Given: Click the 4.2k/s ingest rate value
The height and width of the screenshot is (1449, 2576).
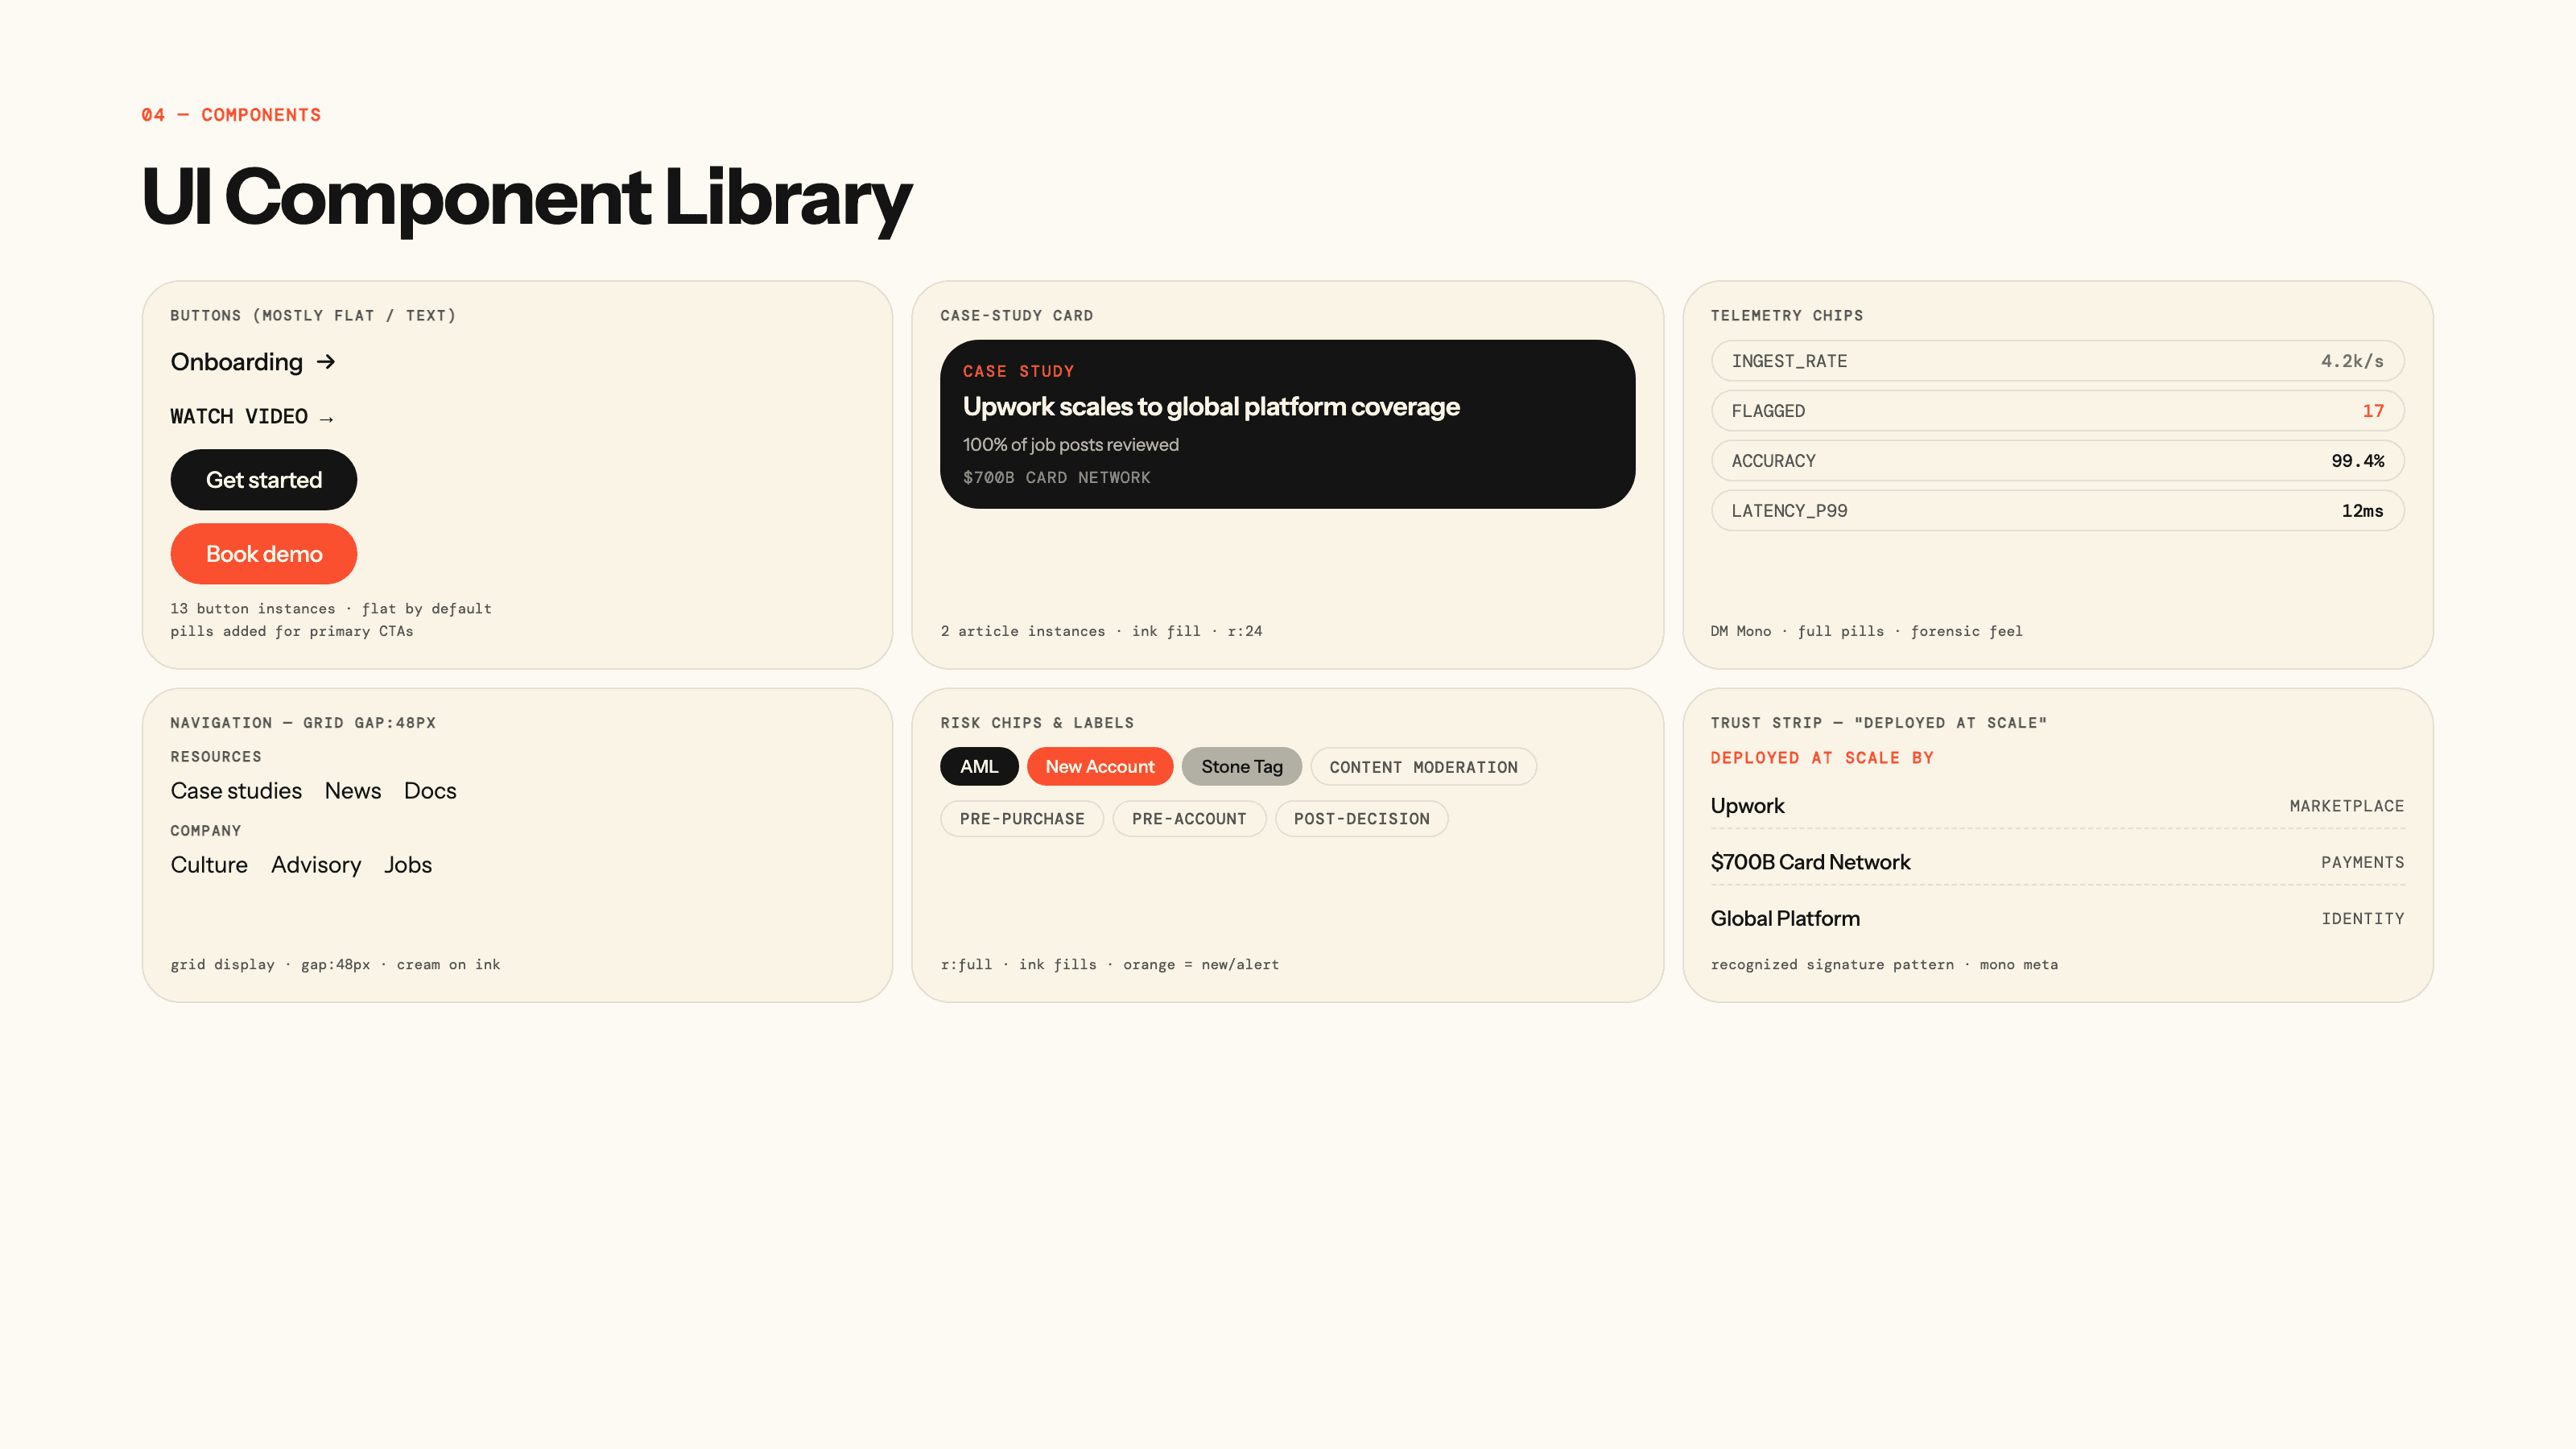Looking at the screenshot, I should 2352,361.
